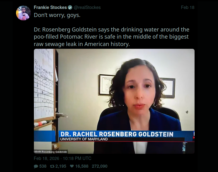This screenshot has width=218, height=172.
Task: Click the Feb 18 date link
Action: tap(187, 7)
